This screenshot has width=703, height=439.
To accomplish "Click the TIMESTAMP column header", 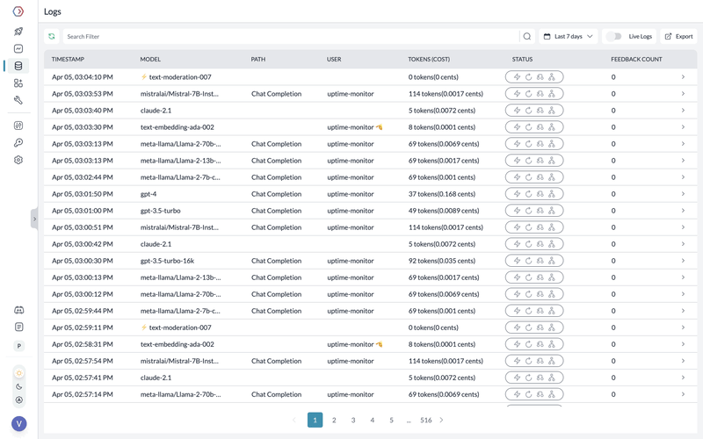I will (x=68, y=59).
